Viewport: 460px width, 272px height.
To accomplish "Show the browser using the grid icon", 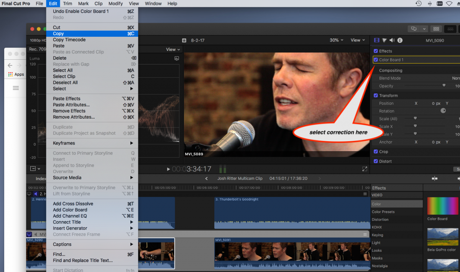I will coord(436,29).
